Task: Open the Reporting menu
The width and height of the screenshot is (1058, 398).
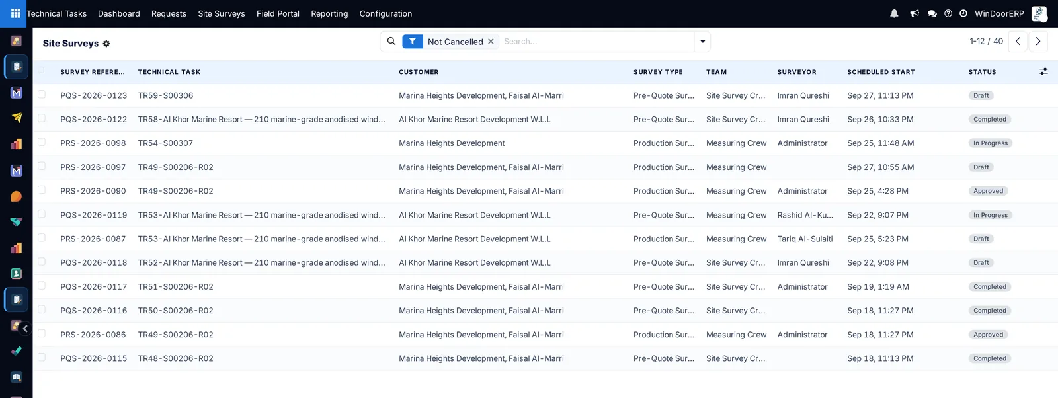Action: 329,13
